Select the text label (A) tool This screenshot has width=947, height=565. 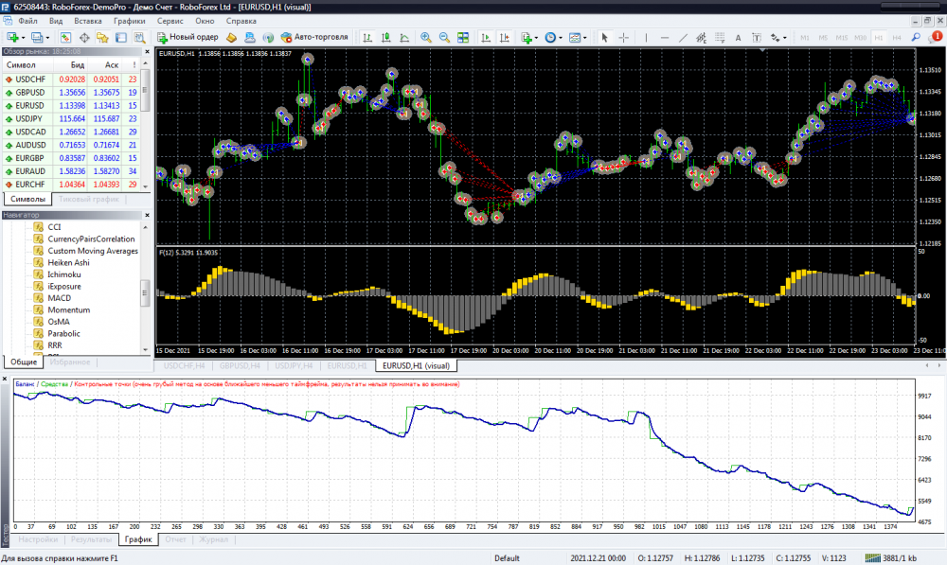pos(739,38)
